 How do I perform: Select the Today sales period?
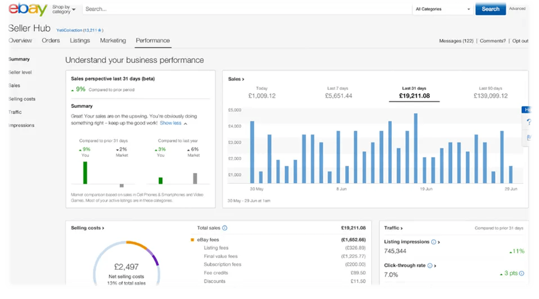coord(262,93)
